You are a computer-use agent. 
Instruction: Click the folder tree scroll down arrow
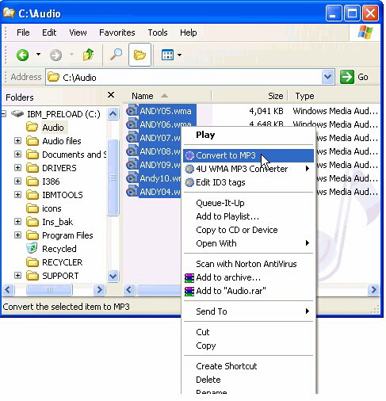113,277
